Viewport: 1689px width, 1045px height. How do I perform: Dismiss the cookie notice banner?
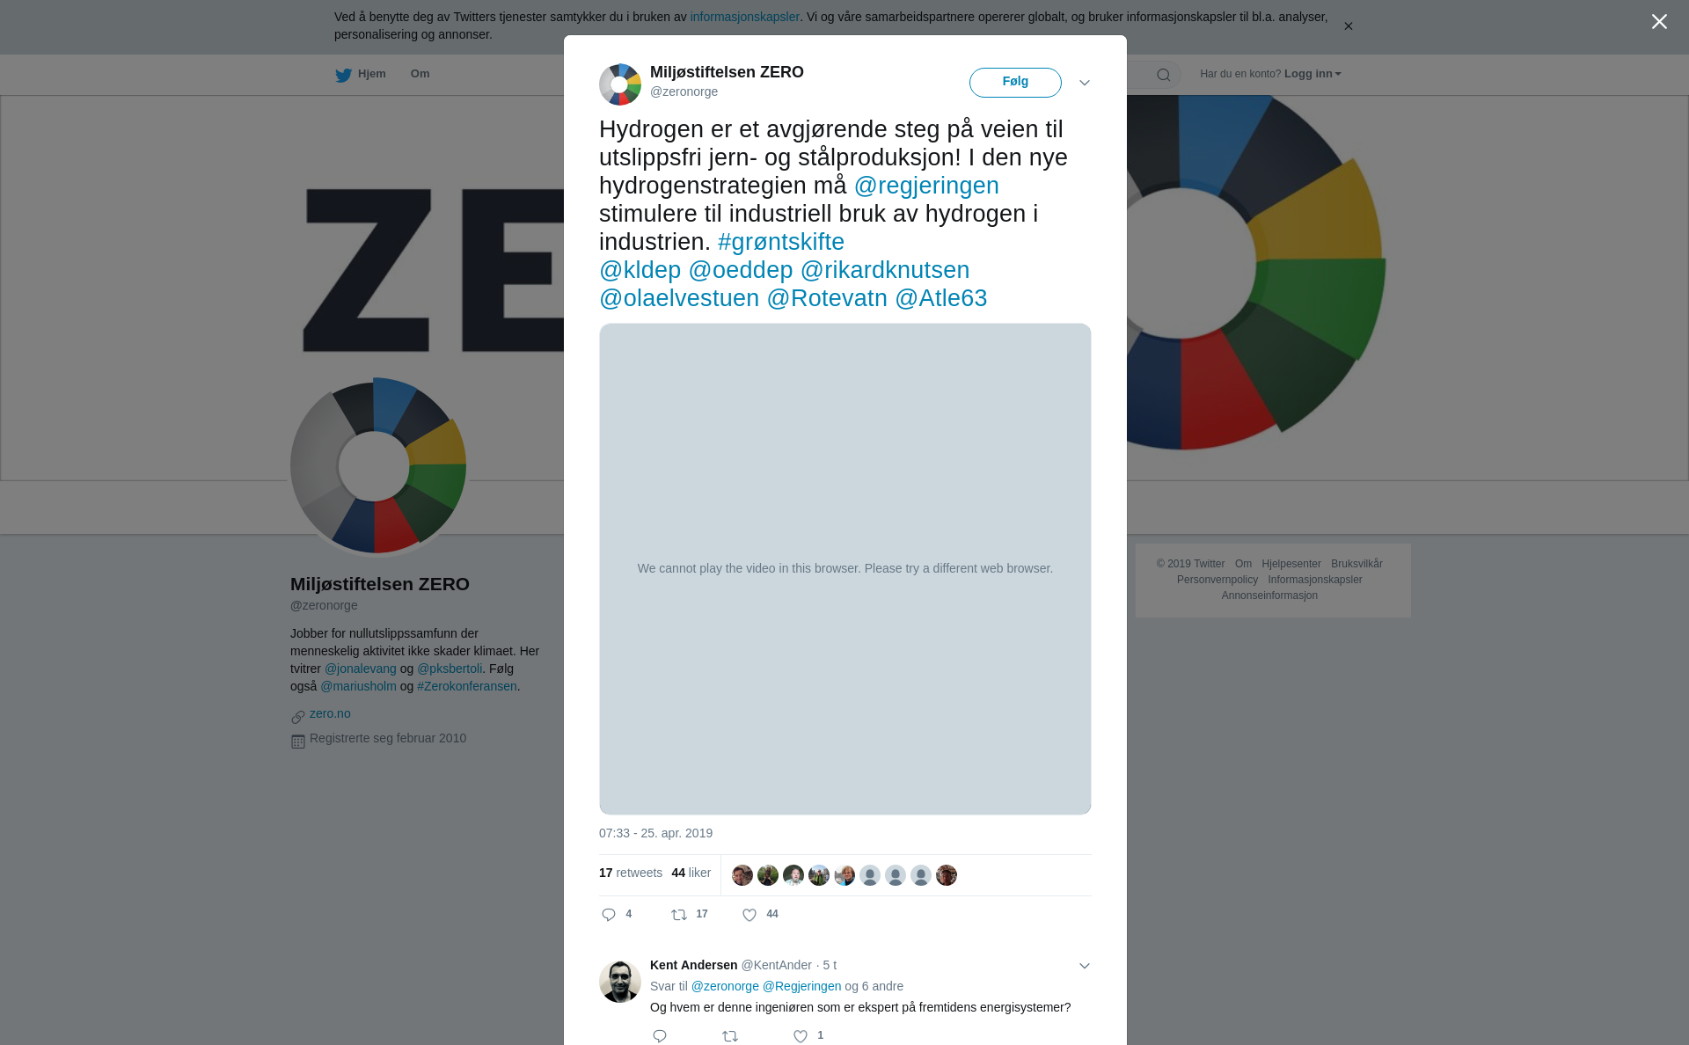pyautogui.click(x=1348, y=26)
